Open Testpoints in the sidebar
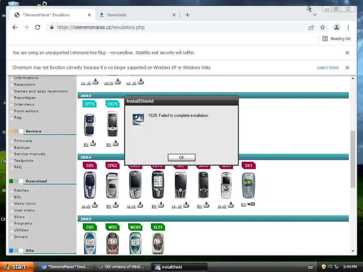This screenshot has height=272, width=363. (24, 161)
